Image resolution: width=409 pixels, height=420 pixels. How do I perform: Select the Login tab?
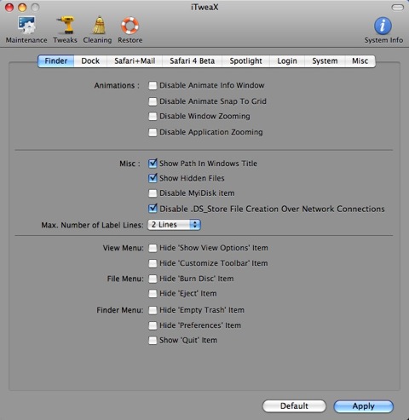point(287,61)
